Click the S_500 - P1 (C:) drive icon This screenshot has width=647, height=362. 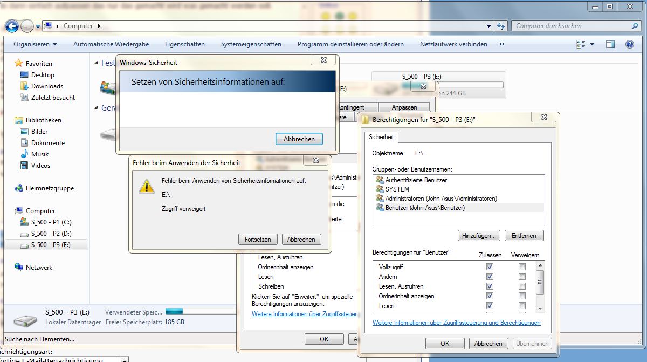24,222
